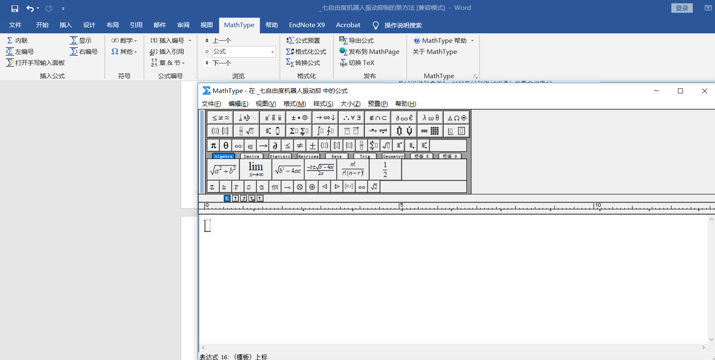Open the Greek uppercase palette (ΛΩ)

click(x=457, y=118)
